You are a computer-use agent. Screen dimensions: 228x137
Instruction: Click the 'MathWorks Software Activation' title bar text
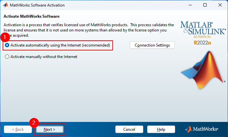pyautogui.click(x=37, y=5)
